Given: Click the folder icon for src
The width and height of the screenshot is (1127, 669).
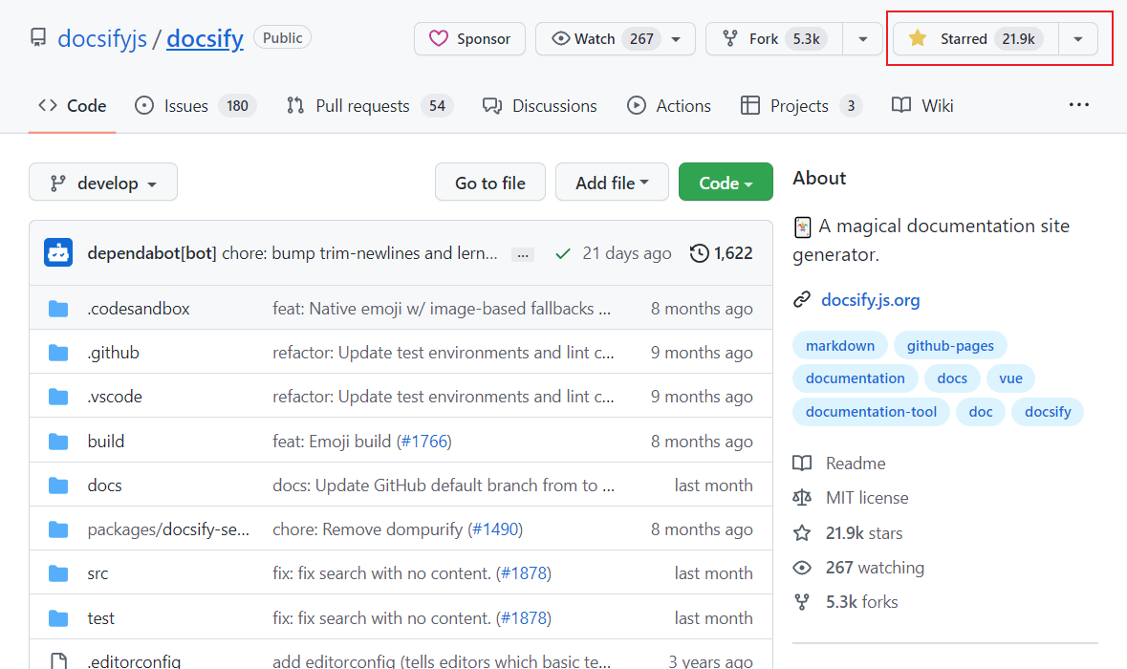Looking at the screenshot, I should (x=58, y=573).
